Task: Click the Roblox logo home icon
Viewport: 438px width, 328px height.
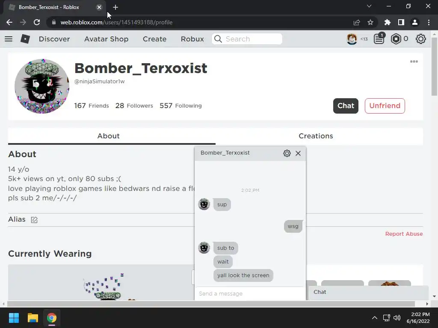Action: 25,39
